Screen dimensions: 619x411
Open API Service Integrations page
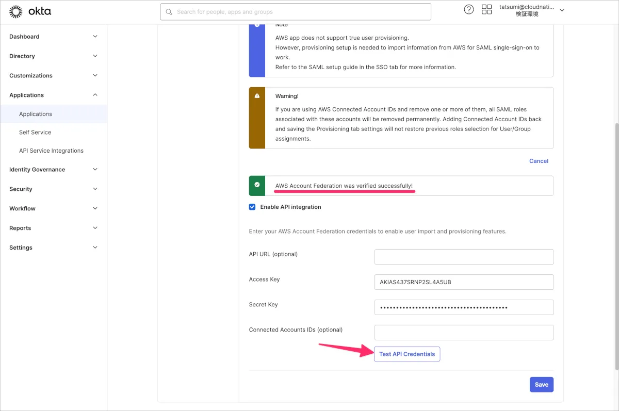pos(51,151)
